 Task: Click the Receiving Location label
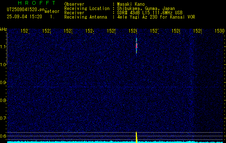87,9
